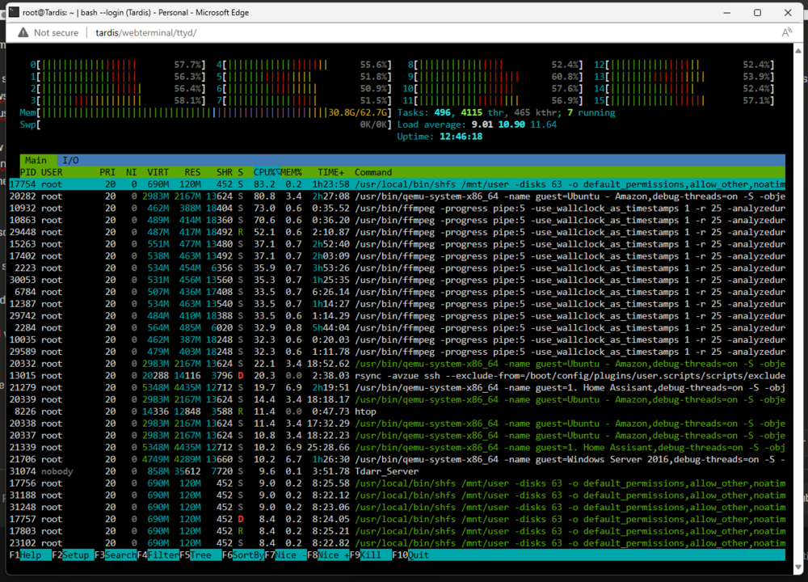
Task: Click the address bar URL tardis/webterminal/ttyd/
Action: click(x=145, y=32)
